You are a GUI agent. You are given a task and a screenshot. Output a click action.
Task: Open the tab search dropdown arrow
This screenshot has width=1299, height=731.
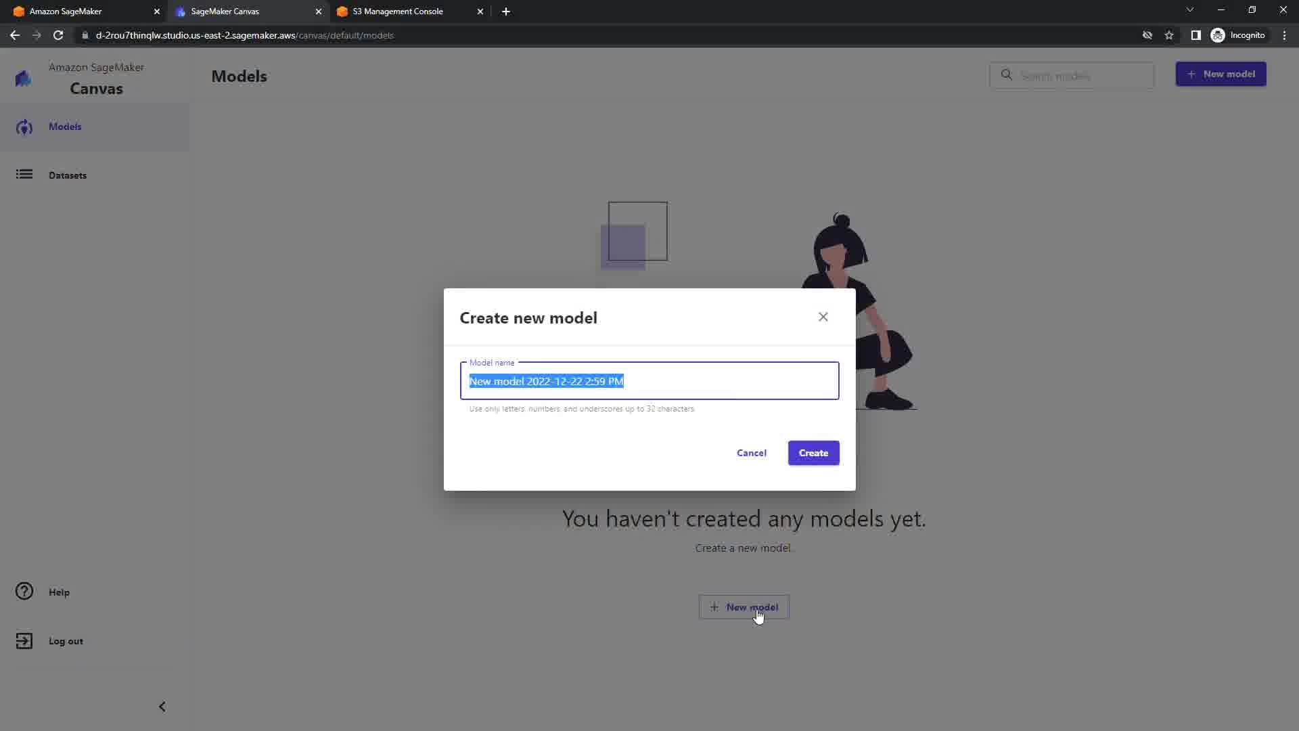tap(1190, 10)
